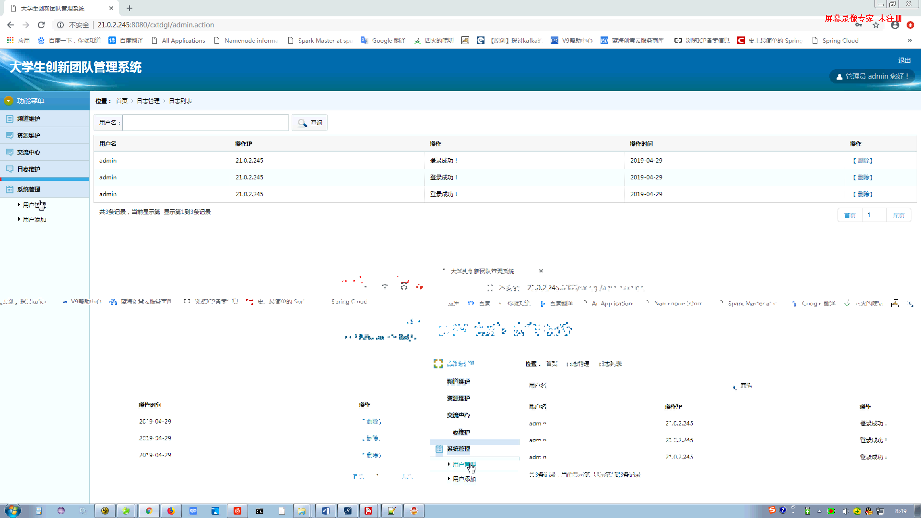Screen dimensions: 921x518
Task: Click the site security 不安全 info icon
Action: [x=60, y=25]
